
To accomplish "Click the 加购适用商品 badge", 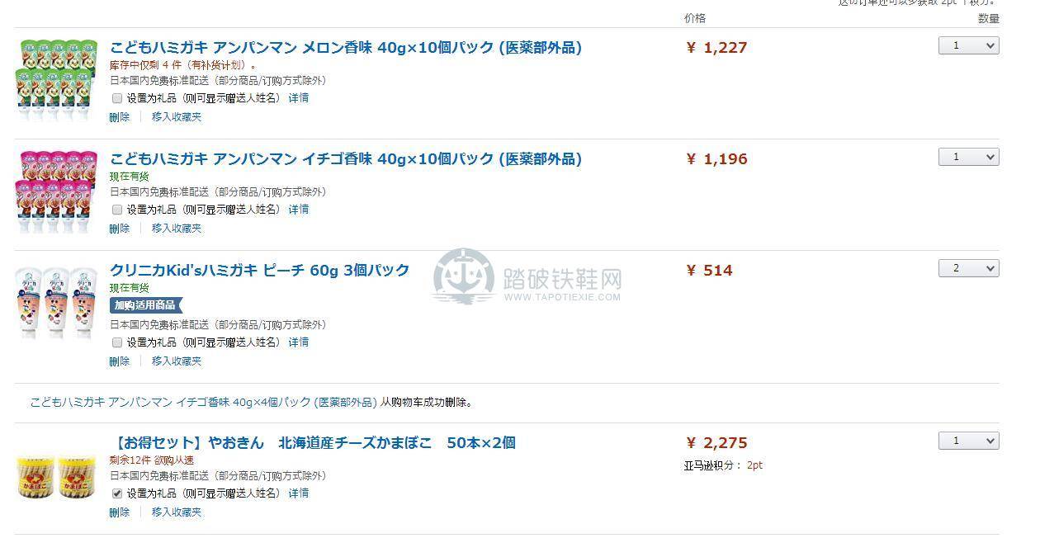I will [x=145, y=305].
